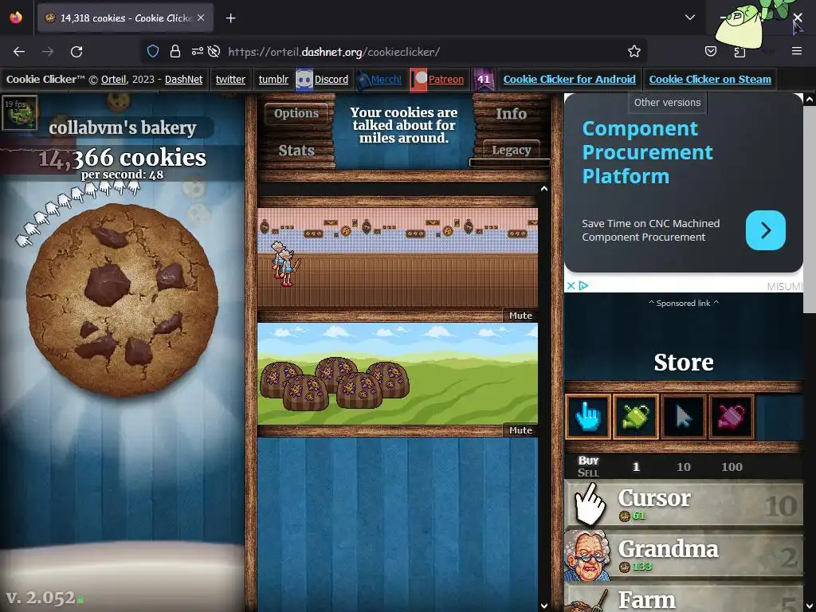The width and height of the screenshot is (816, 612).
Task: Reload the page
Action: pos(76,52)
